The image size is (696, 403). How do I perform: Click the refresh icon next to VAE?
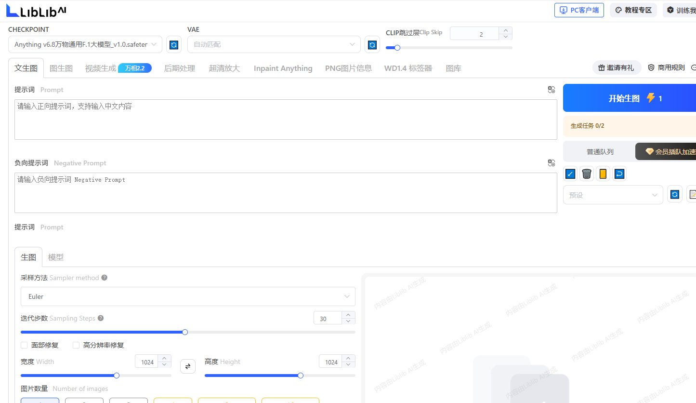(x=372, y=45)
